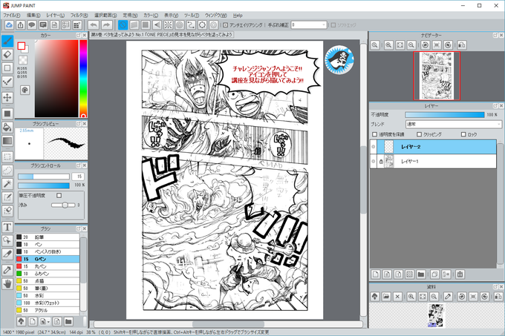The width and height of the screenshot is (505, 336).
Task: Turn snap off with blue circle icon
Action: tap(123, 24)
